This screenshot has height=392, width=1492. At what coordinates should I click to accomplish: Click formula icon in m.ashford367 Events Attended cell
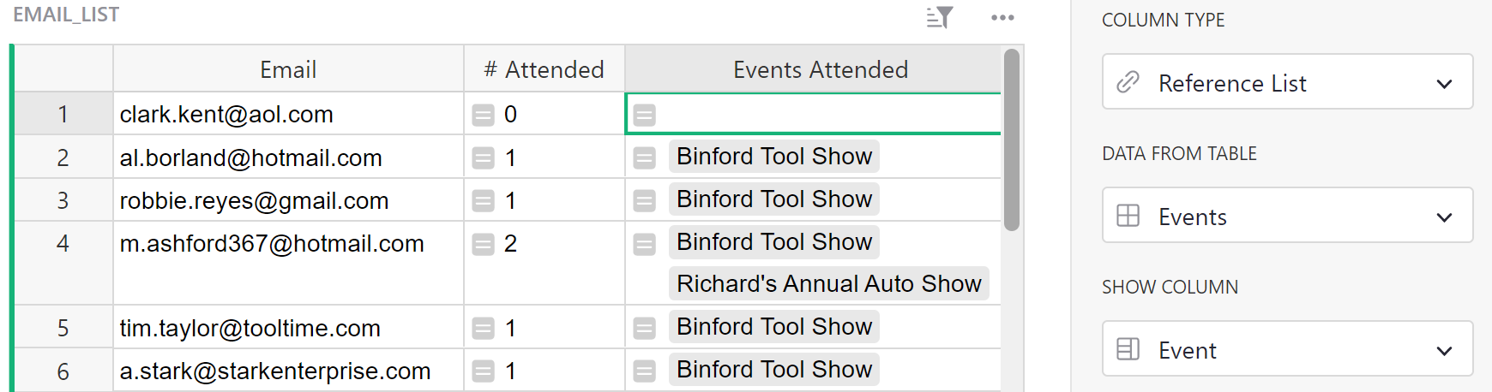tap(645, 244)
